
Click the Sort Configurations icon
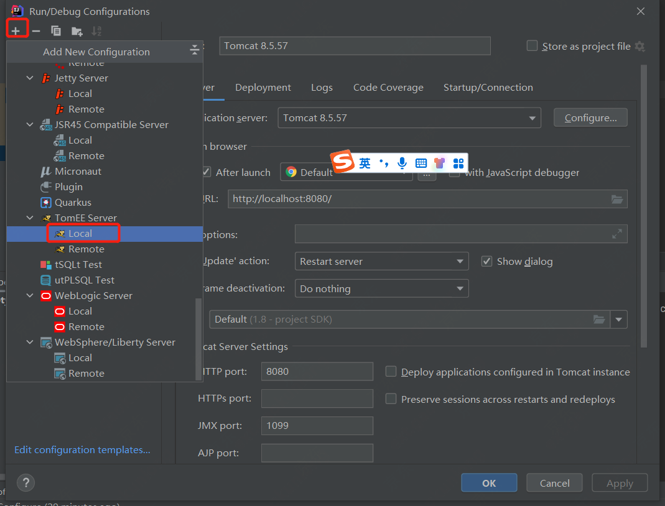[96, 31]
